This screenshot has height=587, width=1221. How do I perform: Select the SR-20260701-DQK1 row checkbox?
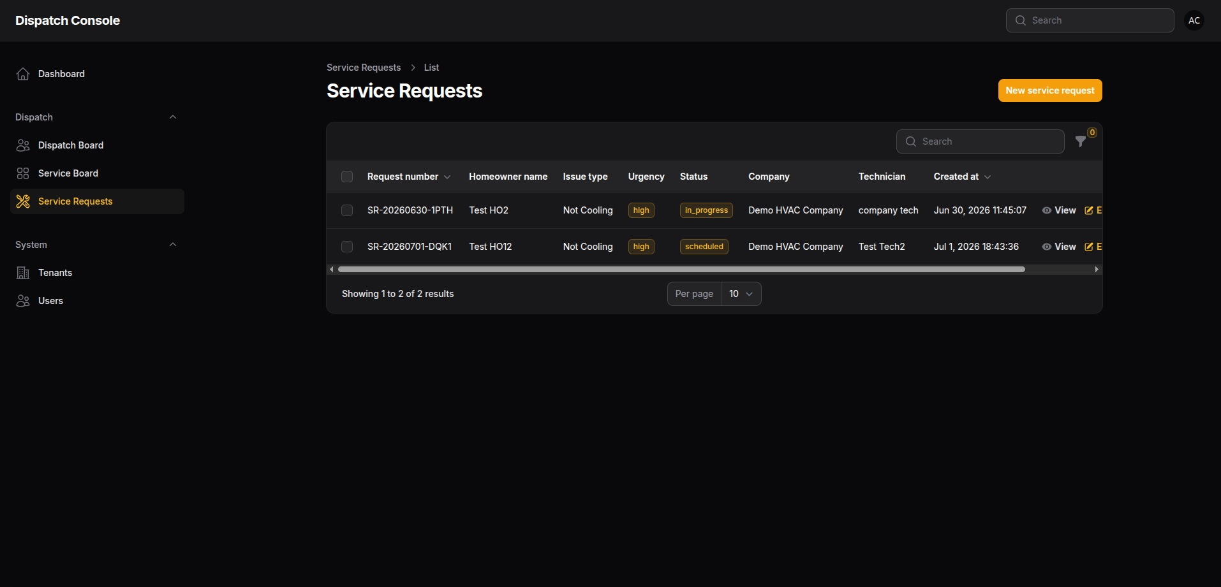point(347,247)
